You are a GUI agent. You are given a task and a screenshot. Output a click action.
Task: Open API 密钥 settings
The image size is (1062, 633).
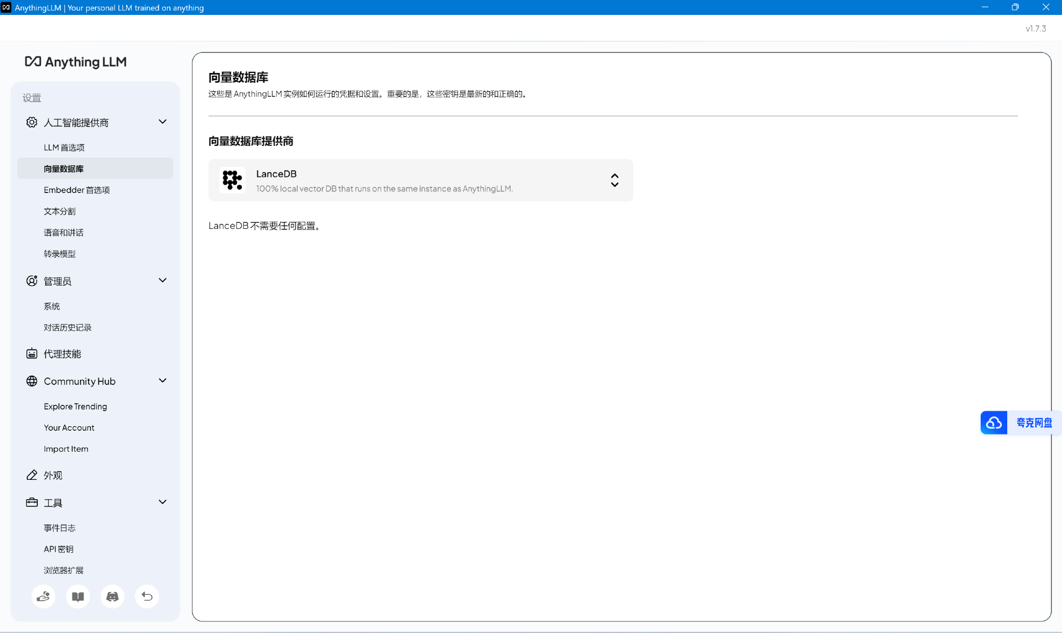click(59, 549)
